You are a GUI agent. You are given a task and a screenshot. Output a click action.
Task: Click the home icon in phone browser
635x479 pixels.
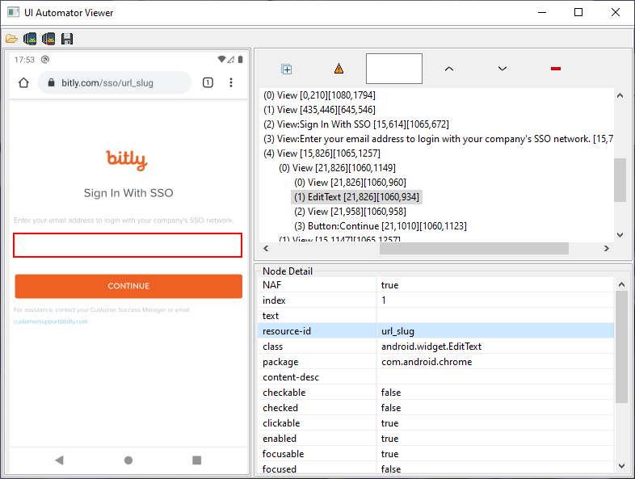[x=23, y=83]
